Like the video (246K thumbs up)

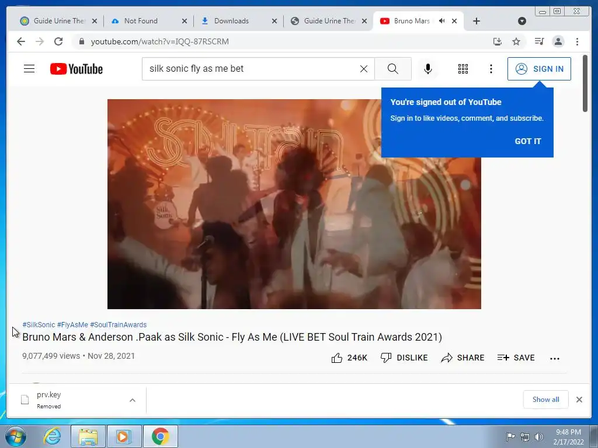coord(349,358)
